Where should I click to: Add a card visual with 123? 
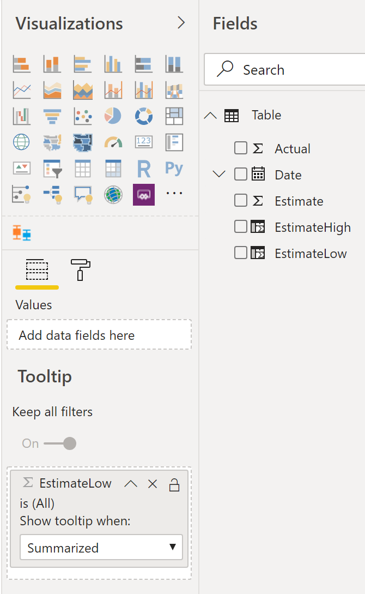(x=144, y=142)
